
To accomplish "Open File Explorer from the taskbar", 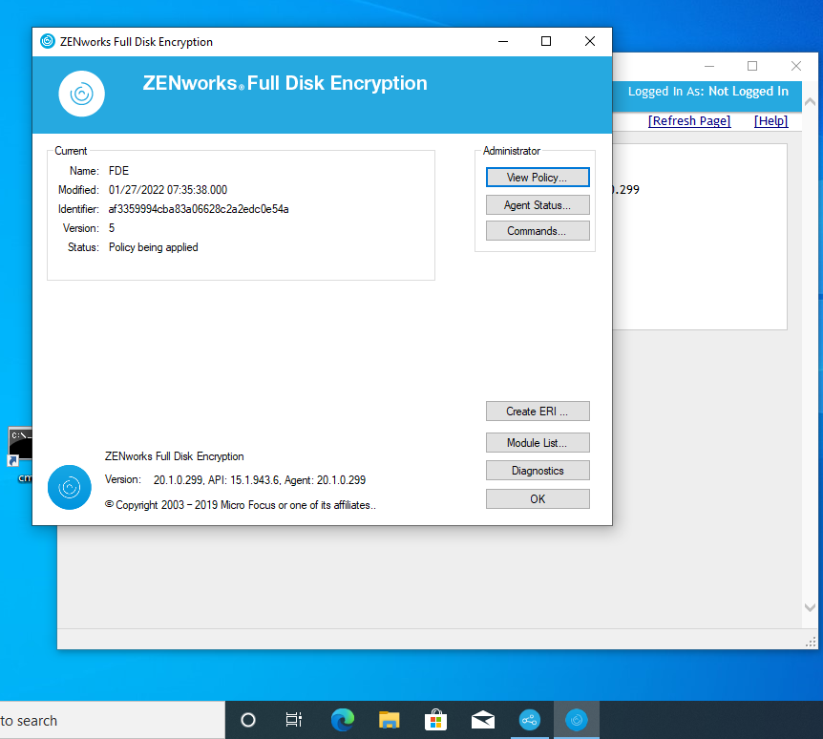I will tap(389, 719).
